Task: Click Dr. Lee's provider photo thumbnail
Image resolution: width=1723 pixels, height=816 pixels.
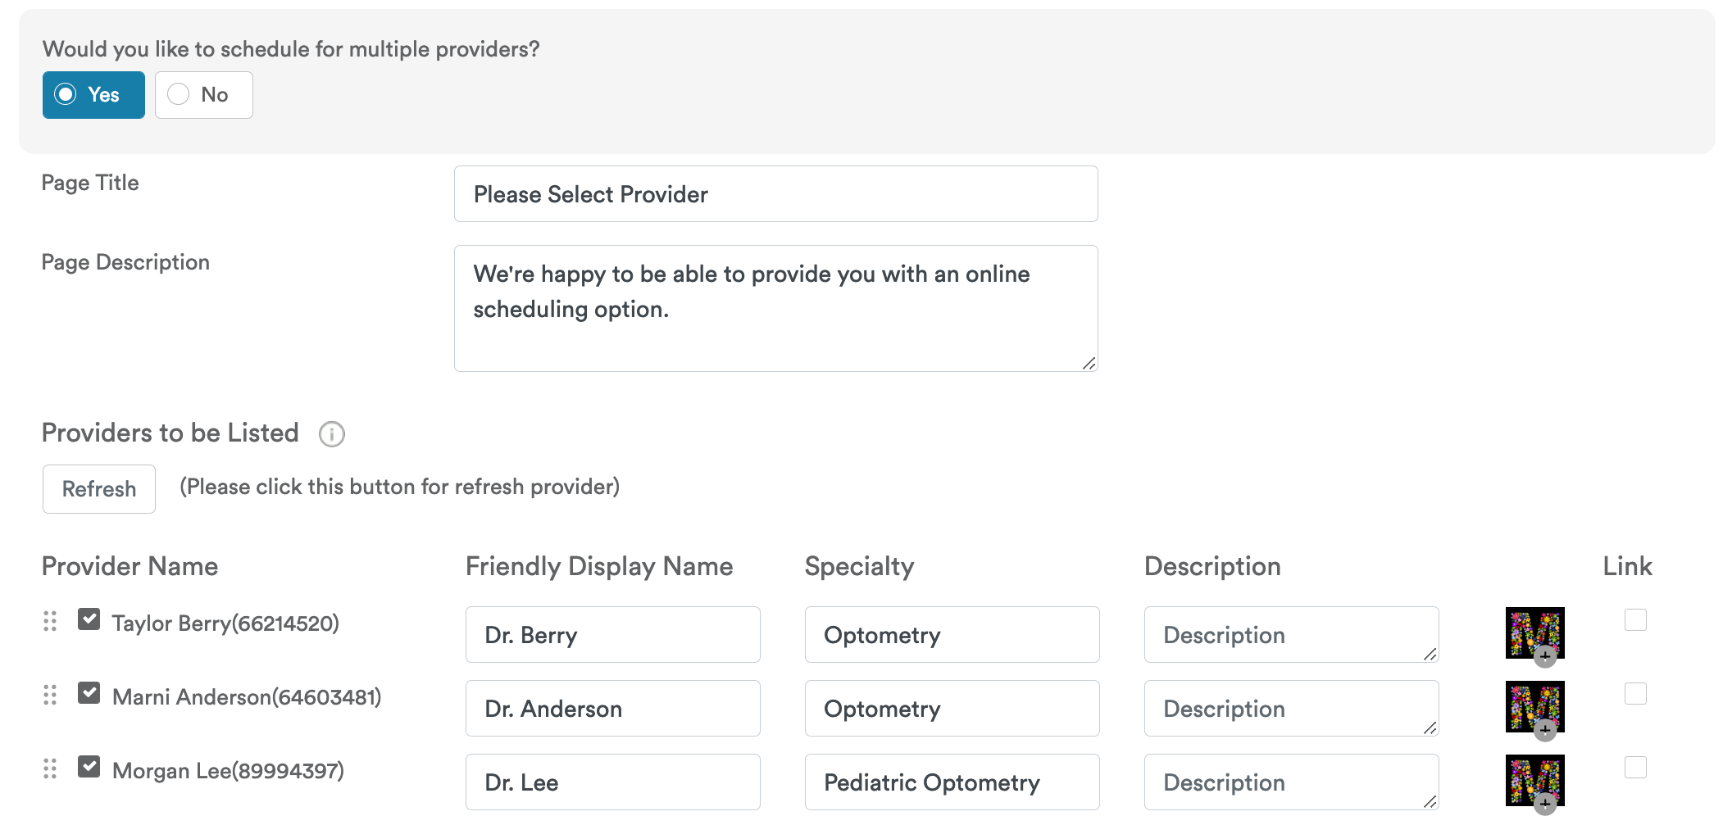Action: [1534, 781]
